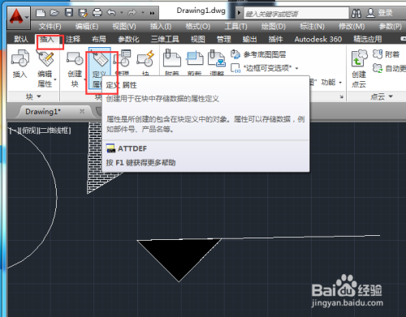Switch to the 默认 ribbon tab
The height and width of the screenshot is (317, 406).
click(x=21, y=39)
